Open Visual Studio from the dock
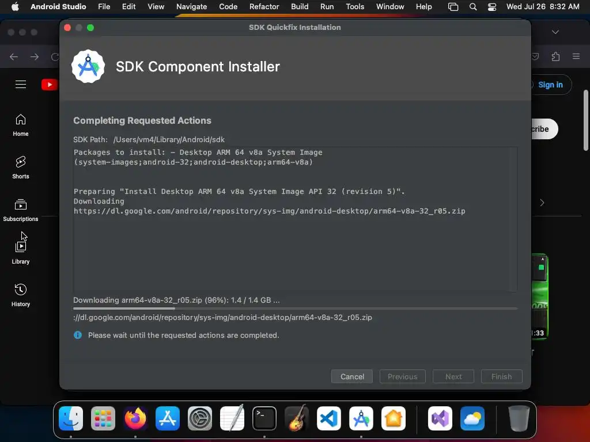 440,418
